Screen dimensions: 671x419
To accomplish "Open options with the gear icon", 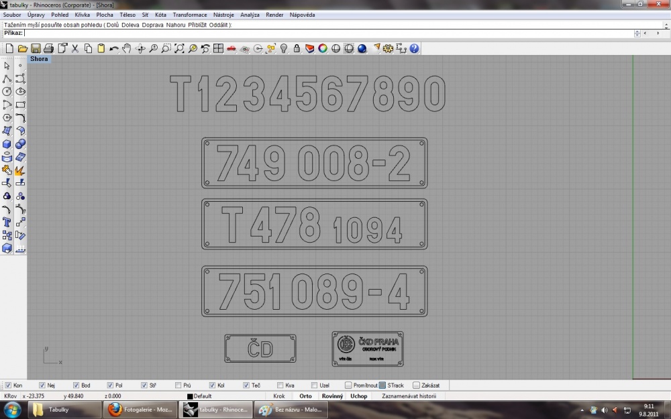I will pos(388,48).
